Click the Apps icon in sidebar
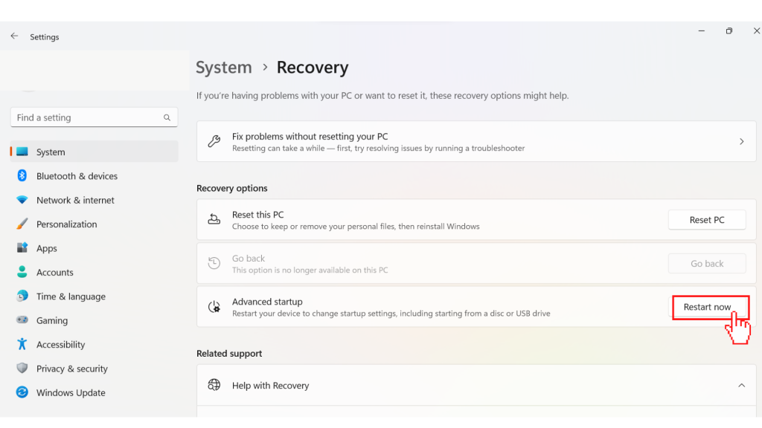Viewport: 762px width, 428px height. tap(22, 247)
